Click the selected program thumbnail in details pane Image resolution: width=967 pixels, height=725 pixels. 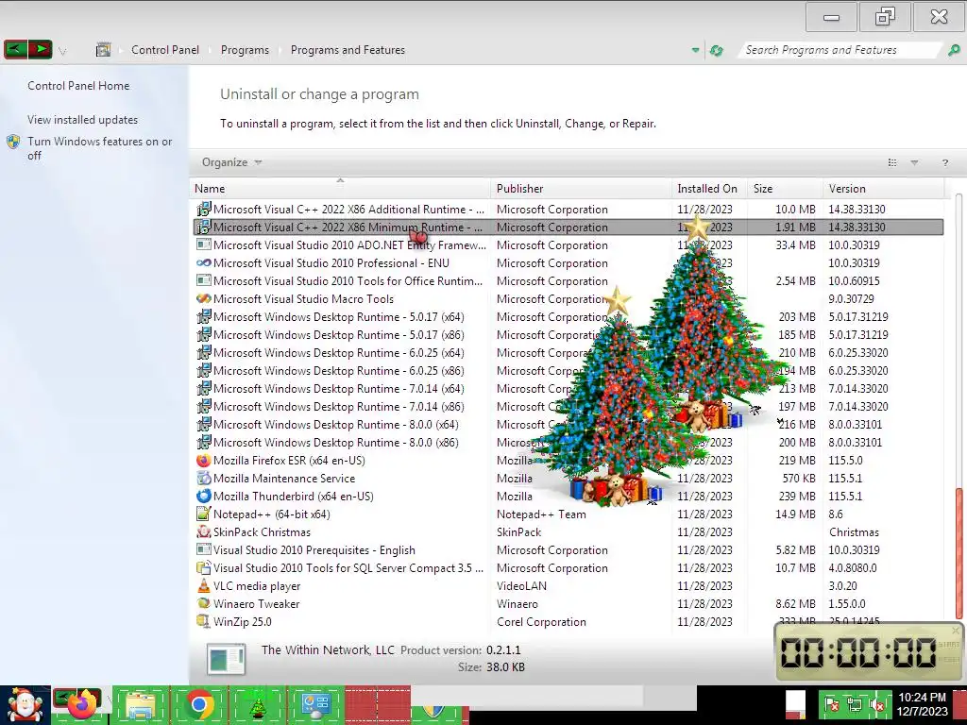pyautogui.click(x=227, y=659)
